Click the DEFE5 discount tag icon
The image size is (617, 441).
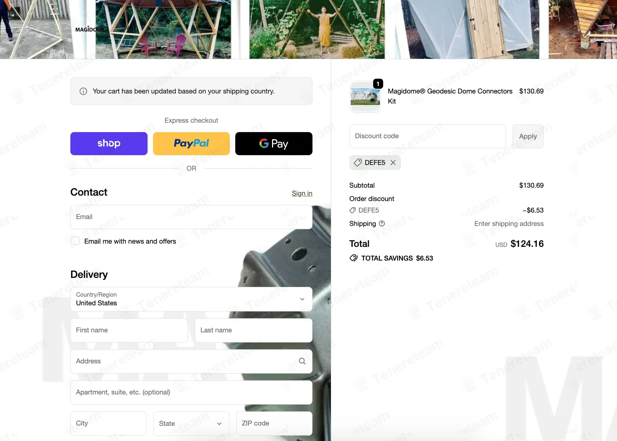tap(358, 163)
